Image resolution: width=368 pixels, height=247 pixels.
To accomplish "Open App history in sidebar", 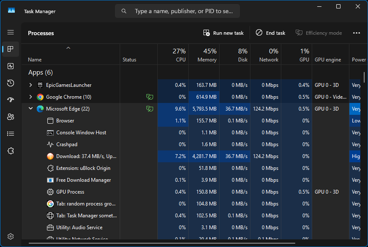I will pos(11,83).
